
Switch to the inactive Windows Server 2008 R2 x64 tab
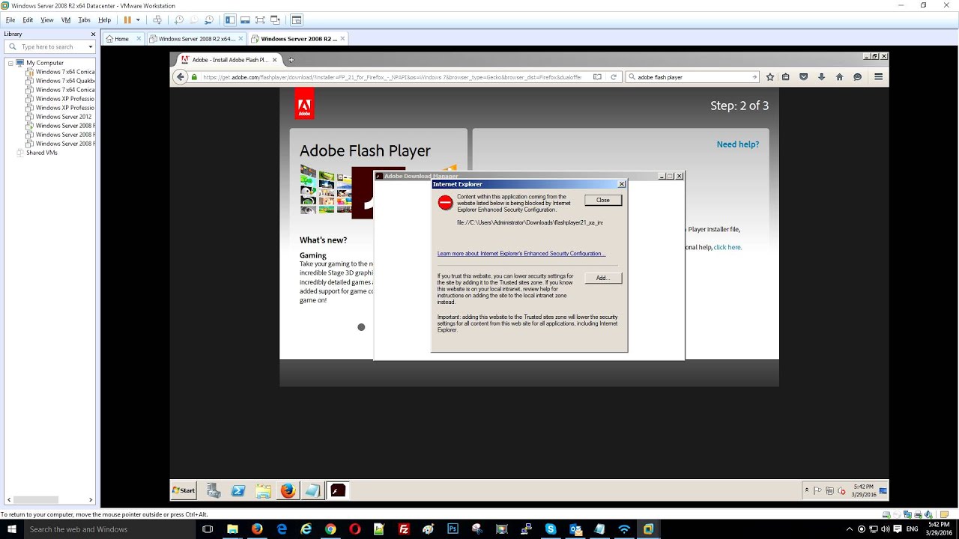click(197, 39)
